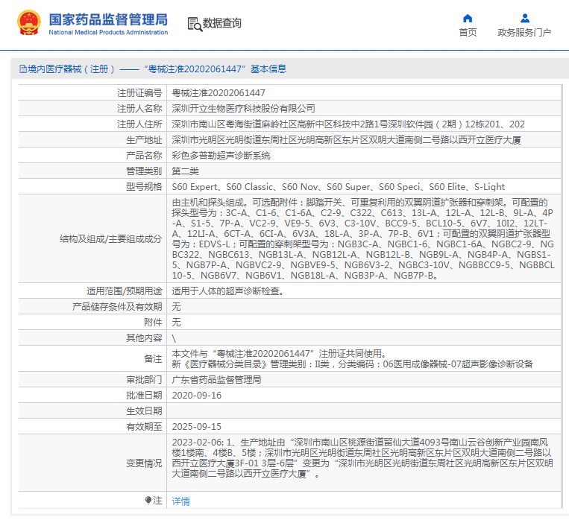The width and height of the screenshot is (569, 520).
Task: Select registration number 粤械注准20202061447 value
Action: [219, 93]
